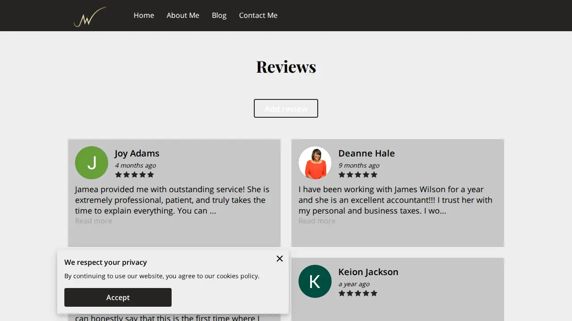572x321 pixels.
Task: Click the site logo in the header
Action: coord(90,16)
